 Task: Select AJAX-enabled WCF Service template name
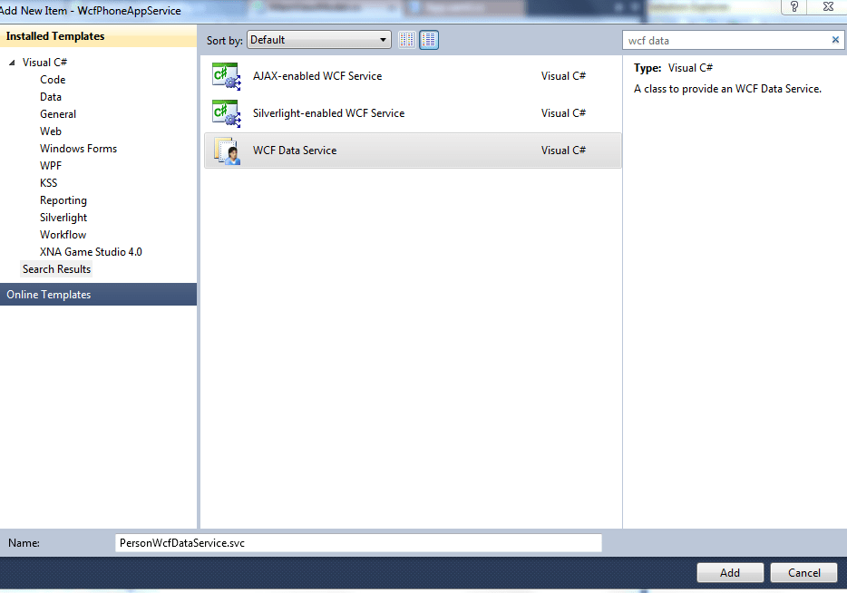[x=317, y=76]
